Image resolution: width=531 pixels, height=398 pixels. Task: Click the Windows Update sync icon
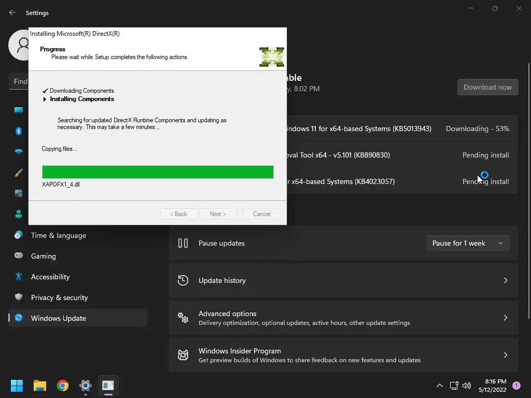[19, 318]
